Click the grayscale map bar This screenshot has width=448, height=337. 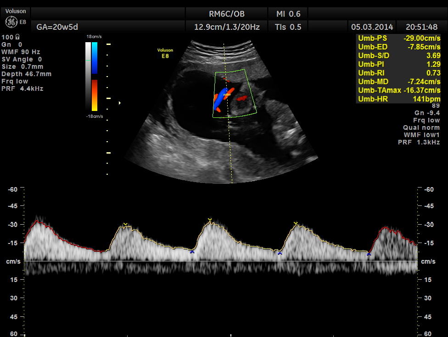point(88,77)
